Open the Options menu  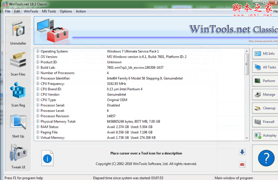(x=66, y=11)
